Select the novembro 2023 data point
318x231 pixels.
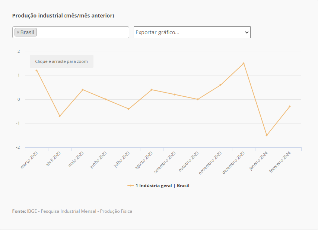220,85
